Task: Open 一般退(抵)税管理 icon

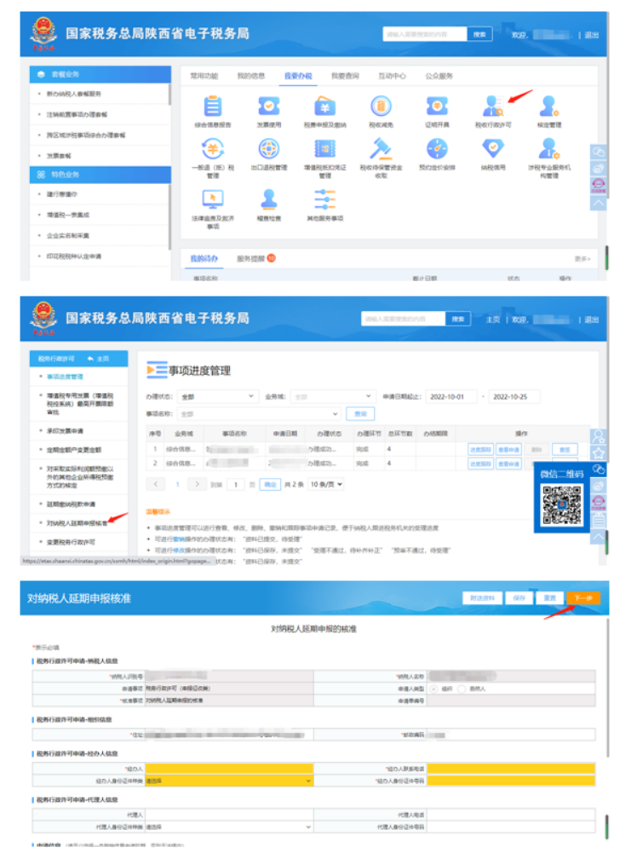Action: click(212, 148)
